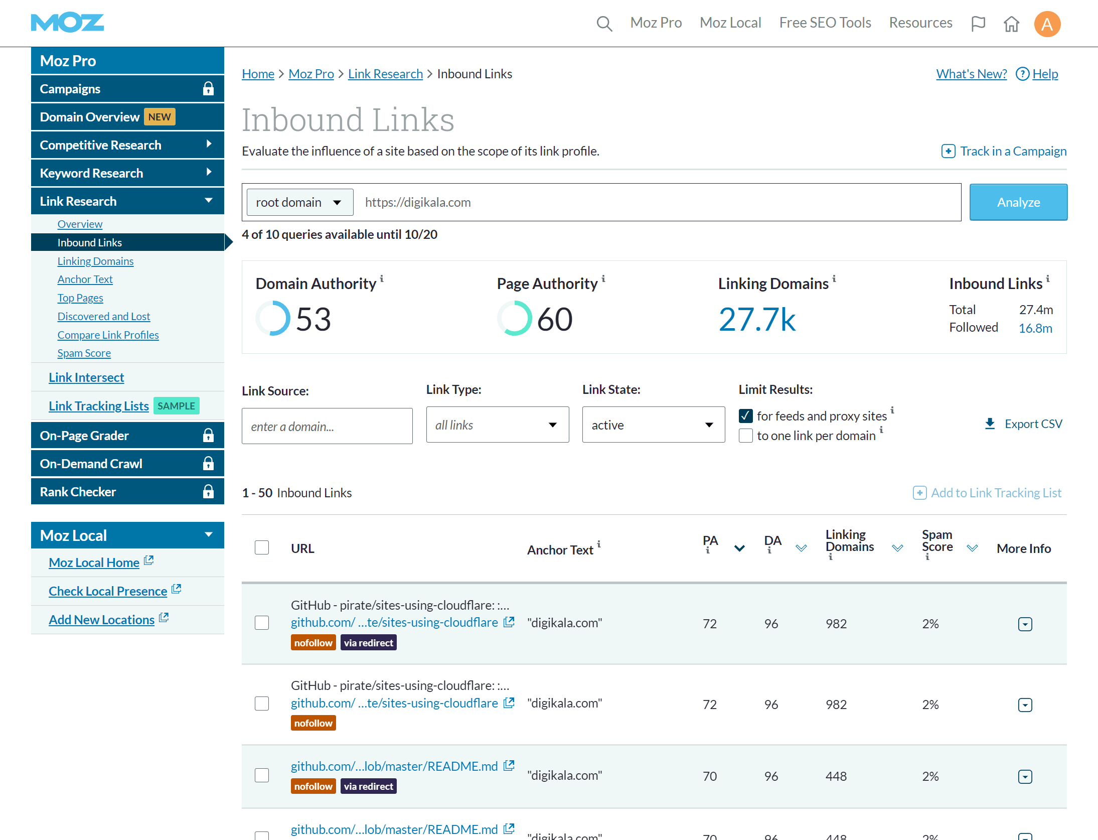
Task: Click the 16.8m followed links value
Action: 1035,328
